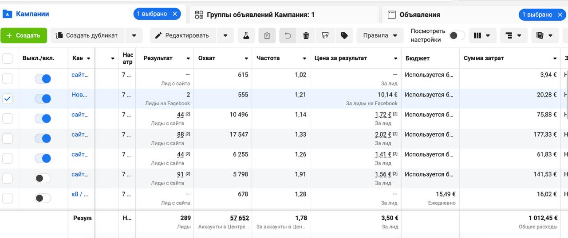Turn on the к8 campaign toggle
This screenshot has height=238, width=568.
click(x=43, y=198)
